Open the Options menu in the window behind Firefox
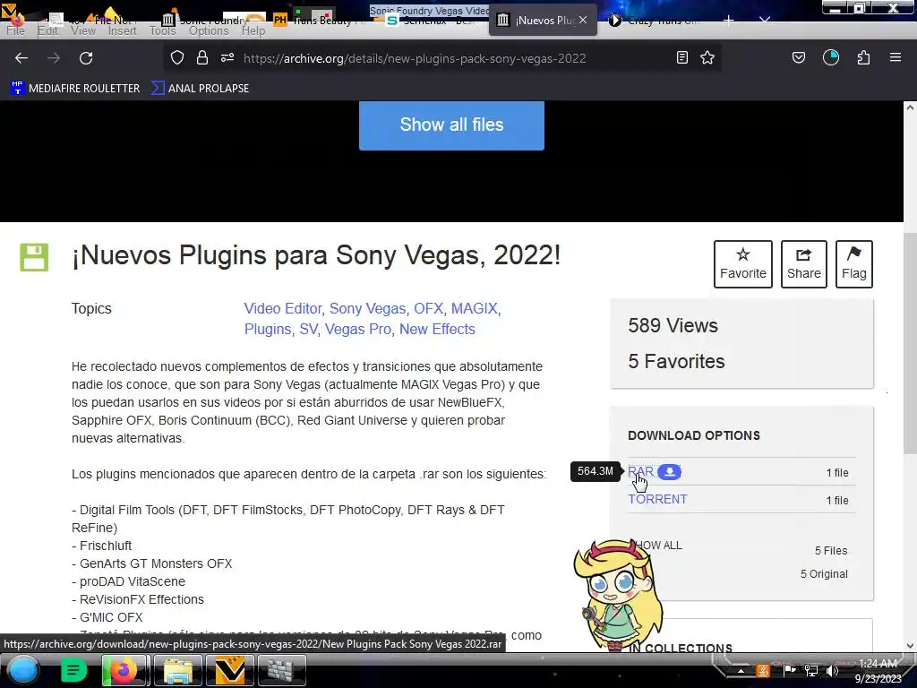 pos(209,31)
